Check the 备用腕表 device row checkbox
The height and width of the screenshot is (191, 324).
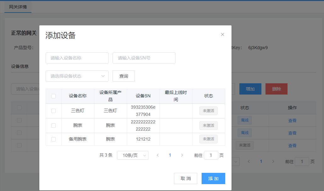point(53,139)
